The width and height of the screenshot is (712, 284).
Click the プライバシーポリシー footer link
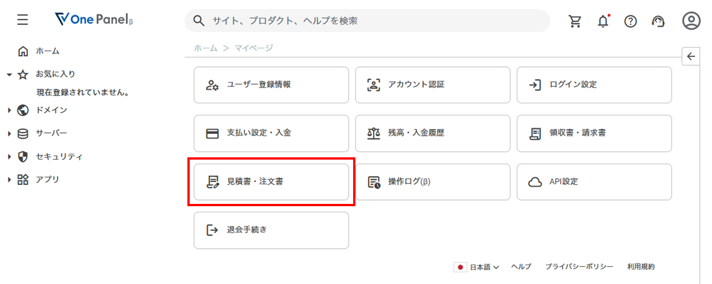(579, 267)
